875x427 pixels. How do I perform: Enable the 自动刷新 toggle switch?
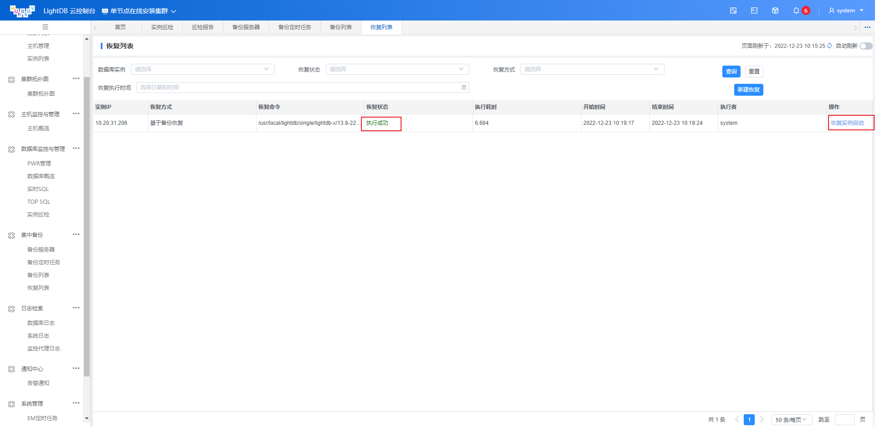(865, 46)
